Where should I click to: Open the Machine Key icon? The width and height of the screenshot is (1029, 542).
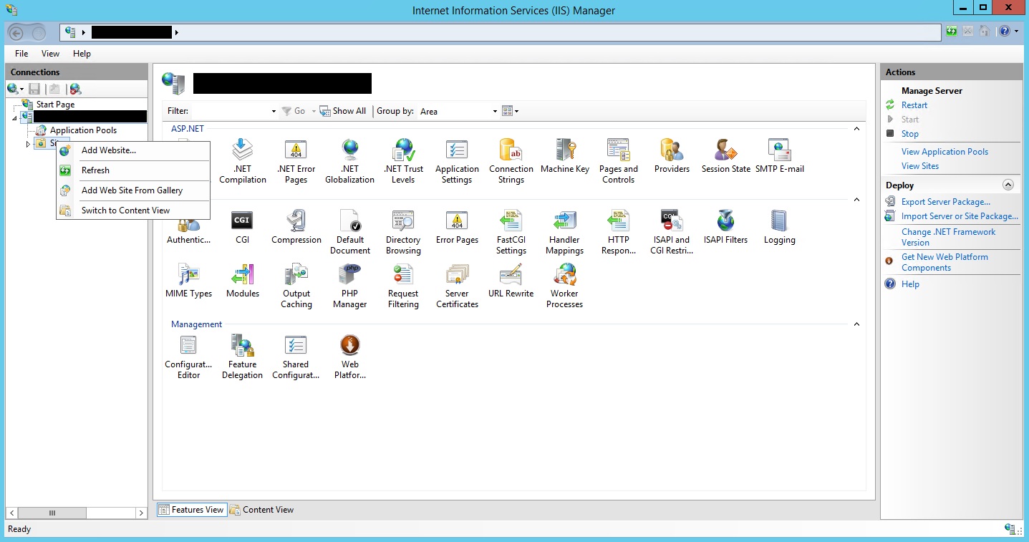pos(564,157)
